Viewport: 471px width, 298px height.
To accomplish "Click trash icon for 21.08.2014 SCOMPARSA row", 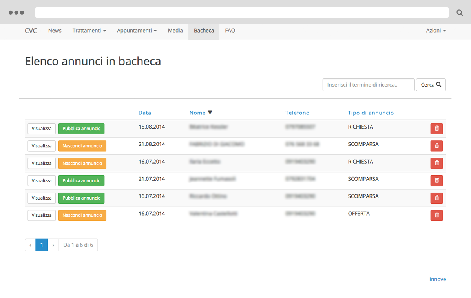I will pos(436,146).
